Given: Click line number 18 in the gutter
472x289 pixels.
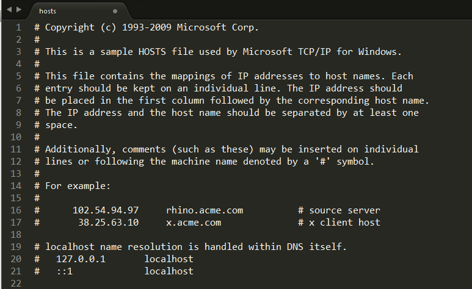Looking at the screenshot, I should (x=16, y=235).
